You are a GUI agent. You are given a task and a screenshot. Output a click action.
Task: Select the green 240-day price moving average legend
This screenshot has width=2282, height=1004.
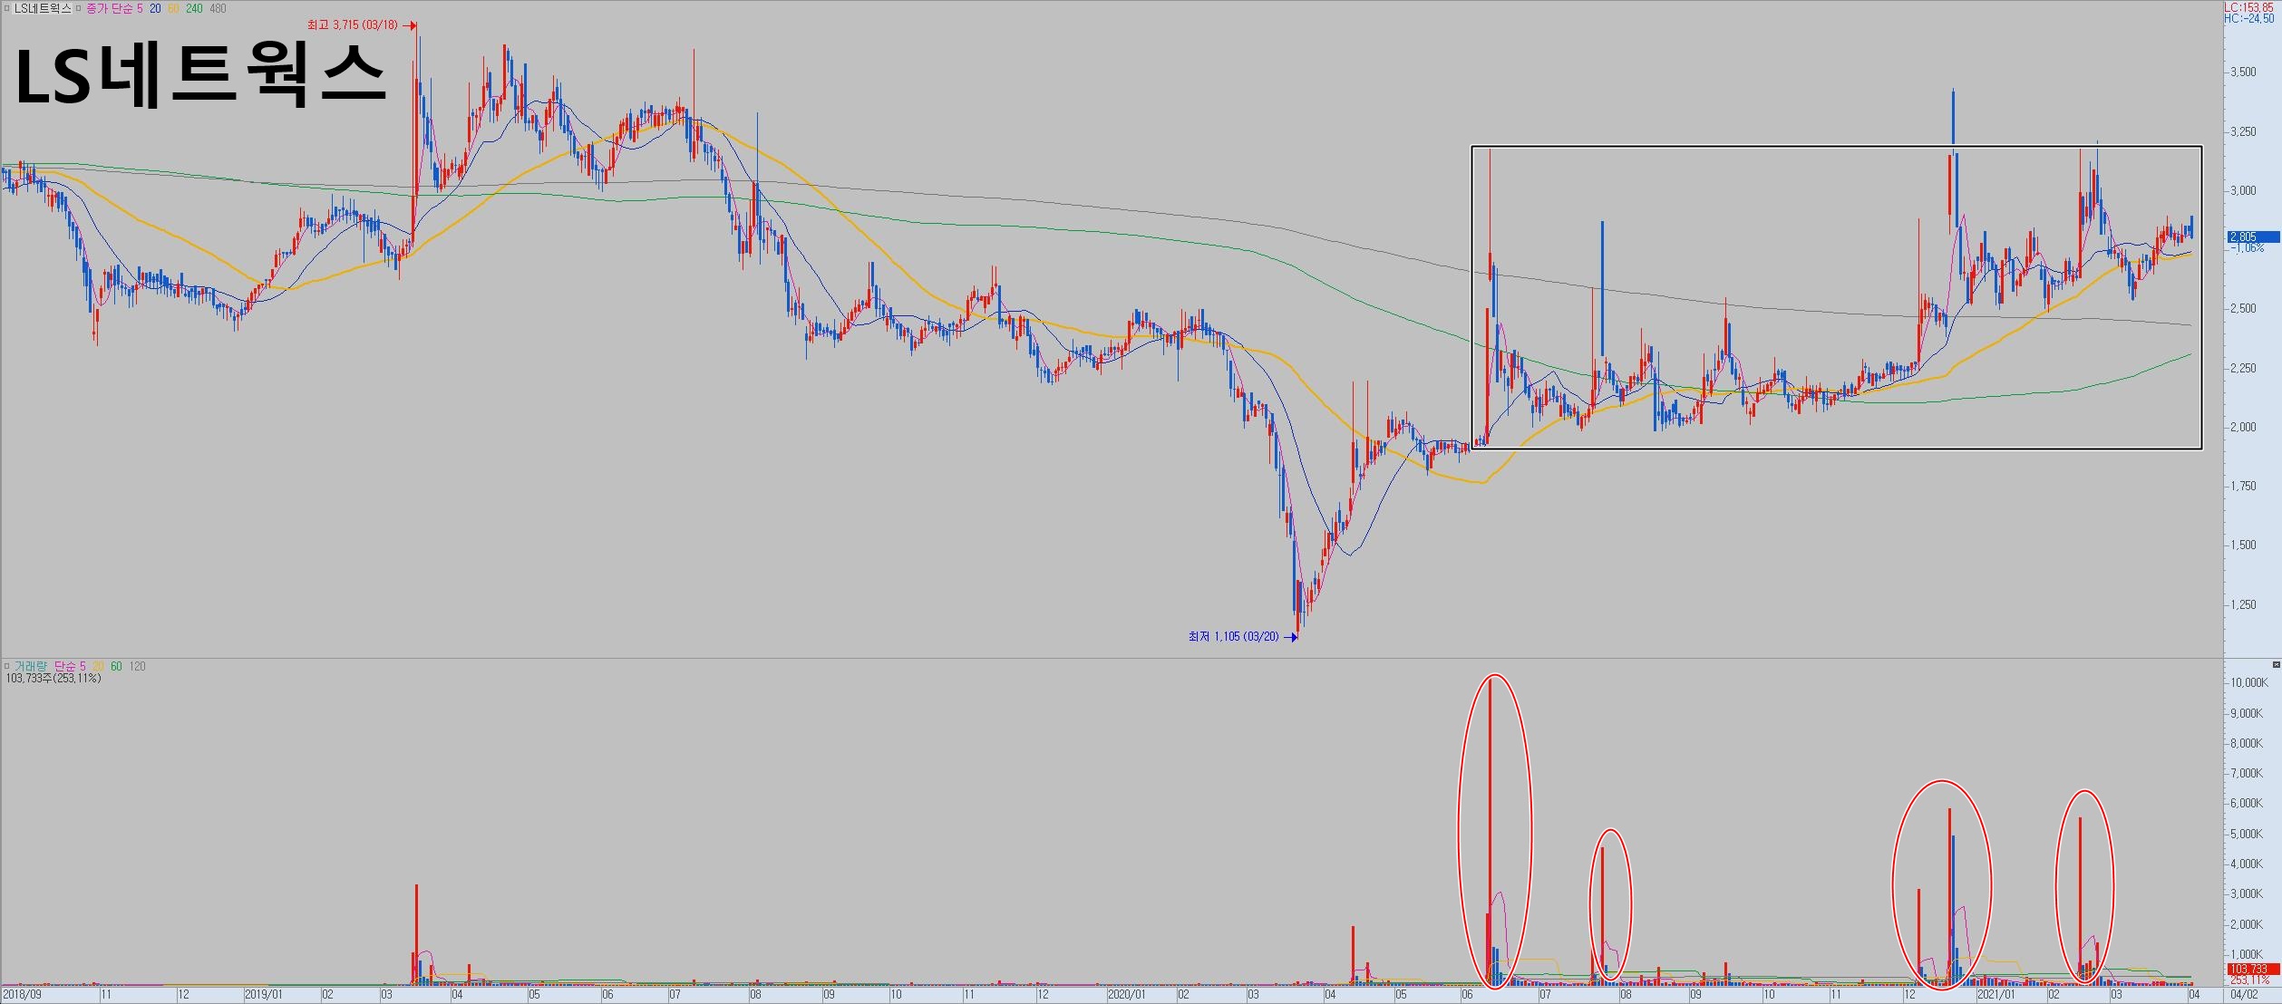tap(195, 9)
